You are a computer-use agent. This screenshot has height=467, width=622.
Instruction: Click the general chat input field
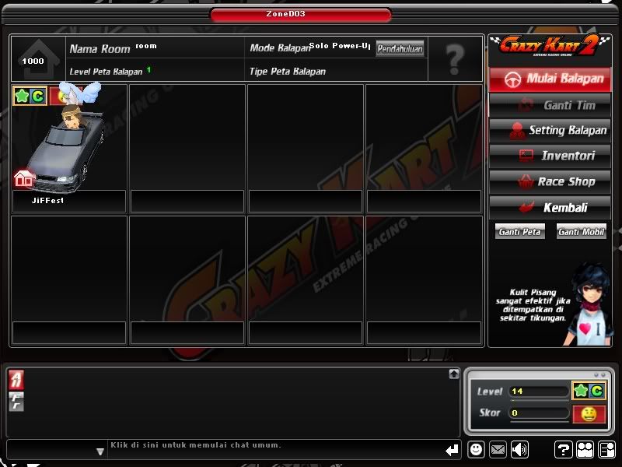pos(276,449)
